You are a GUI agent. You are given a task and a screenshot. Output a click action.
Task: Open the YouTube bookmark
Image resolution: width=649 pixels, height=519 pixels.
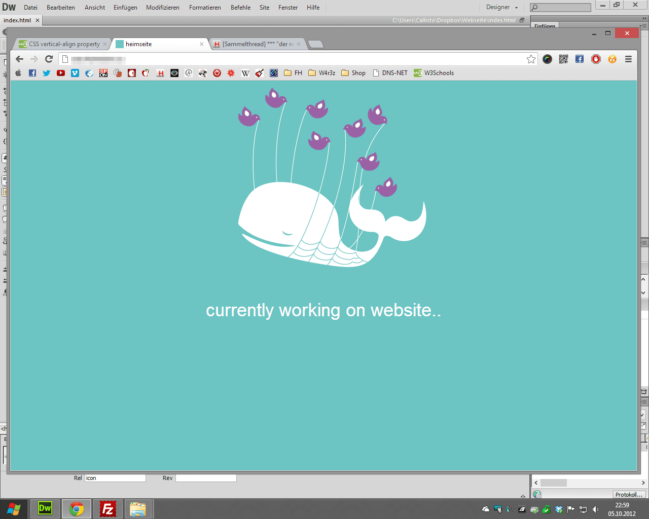pos(61,73)
